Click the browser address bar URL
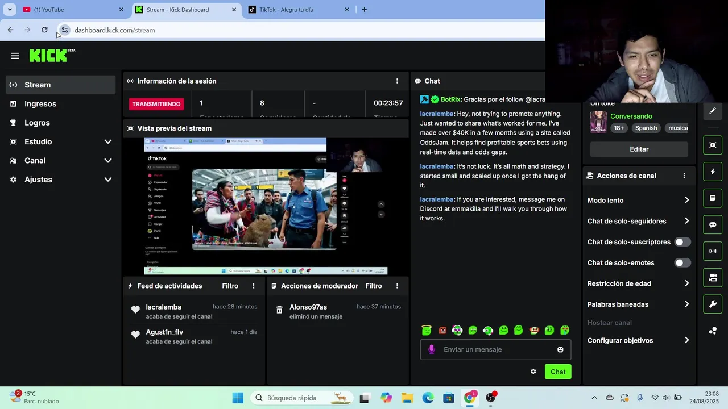This screenshot has width=728, height=409. [x=114, y=30]
